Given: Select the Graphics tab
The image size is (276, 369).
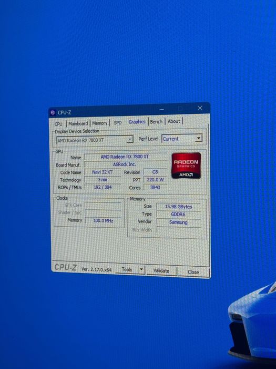Looking at the screenshot, I should click(x=137, y=122).
